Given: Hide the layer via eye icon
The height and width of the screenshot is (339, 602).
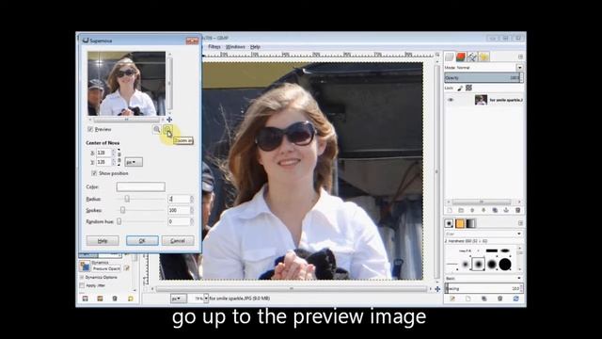Looking at the screenshot, I should (451, 100).
